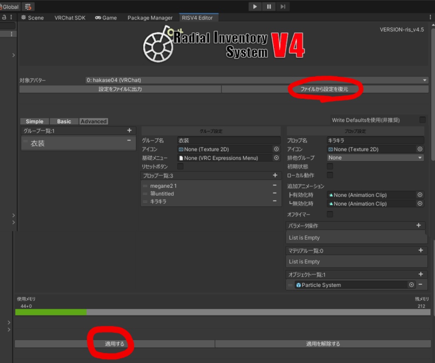Remove the キラキラ prop from the list
Screen dimensions: 435x363
[275, 201]
